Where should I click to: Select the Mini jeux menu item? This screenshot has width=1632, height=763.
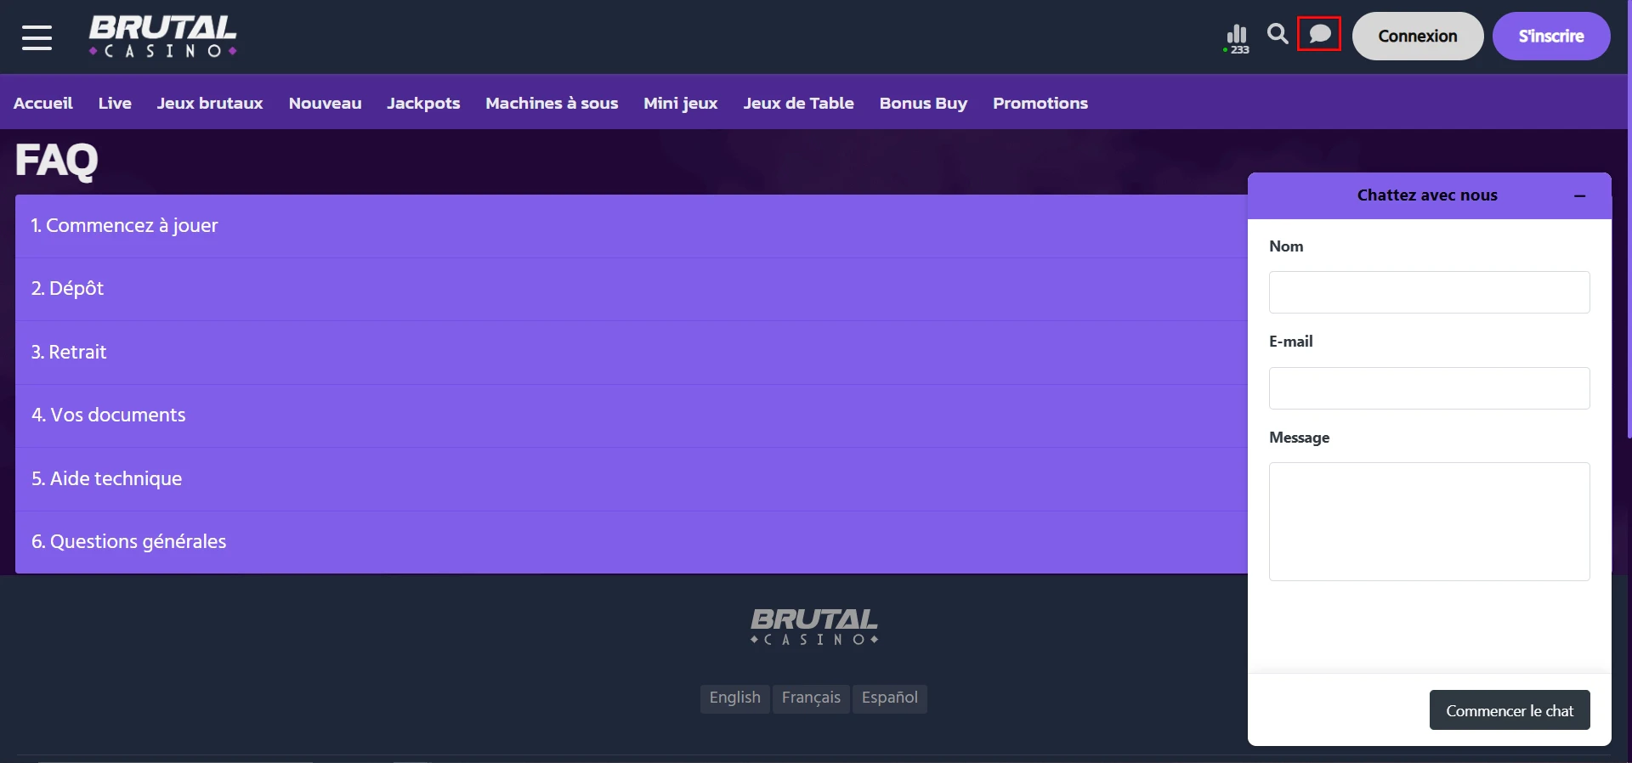tap(681, 103)
